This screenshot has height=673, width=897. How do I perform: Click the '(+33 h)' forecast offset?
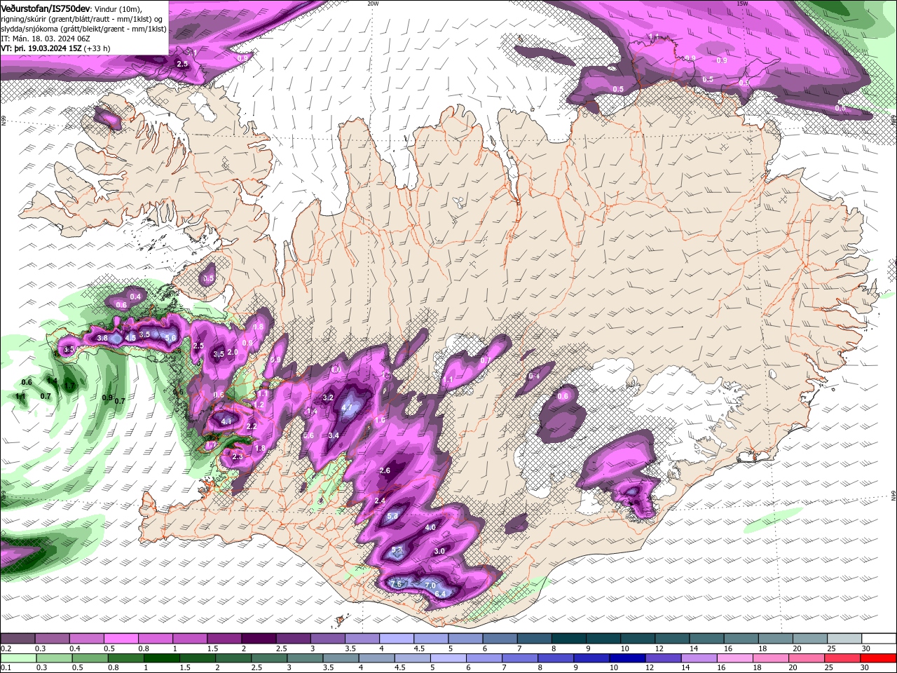[x=97, y=48]
